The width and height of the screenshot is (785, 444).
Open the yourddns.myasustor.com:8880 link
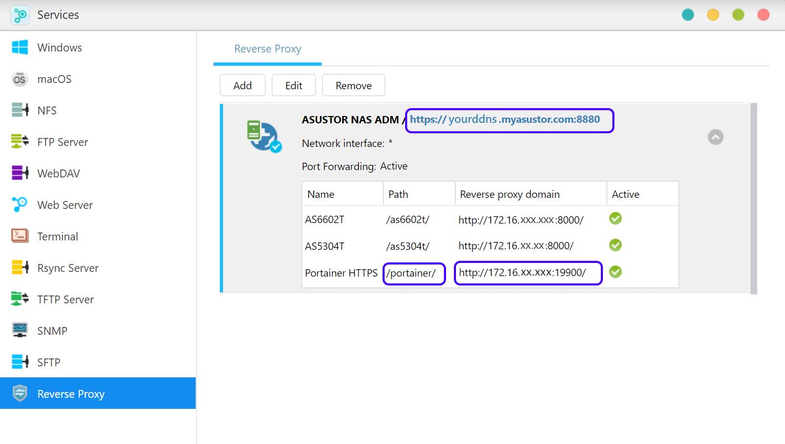(505, 120)
